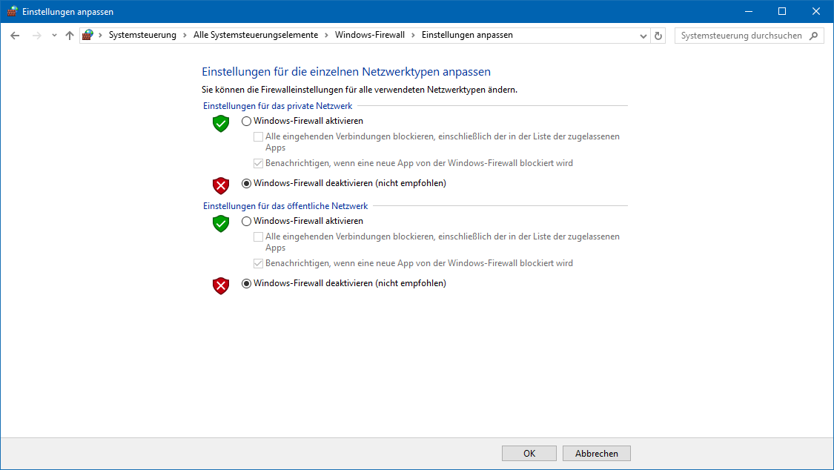Viewport: 834px width, 470px height.
Task: Click the firewall icon in address bar
Action: tap(87, 35)
